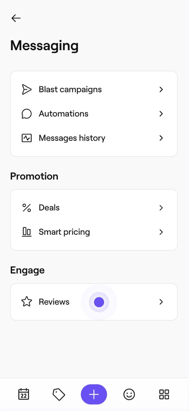Image resolution: width=189 pixels, height=411 pixels.
Task: Click the Reviews star icon
Action: point(26,302)
